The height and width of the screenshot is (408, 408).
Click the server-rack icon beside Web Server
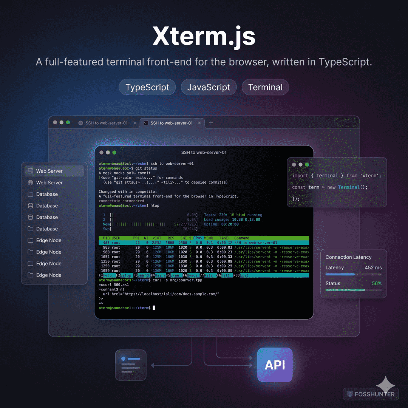31,171
